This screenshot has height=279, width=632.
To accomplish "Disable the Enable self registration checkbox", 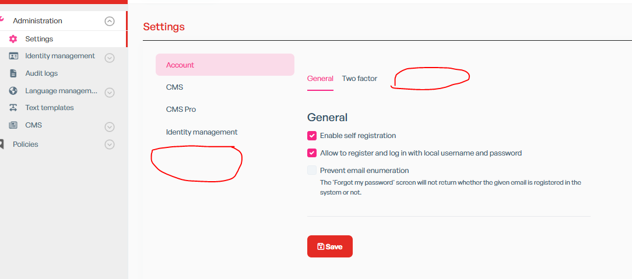I will (312, 136).
